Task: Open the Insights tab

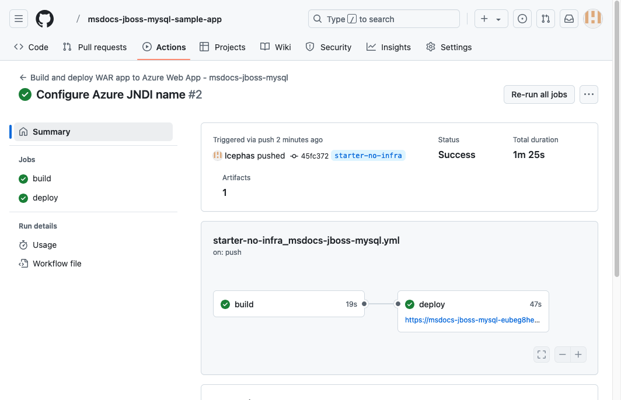Action: tap(389, 47)
